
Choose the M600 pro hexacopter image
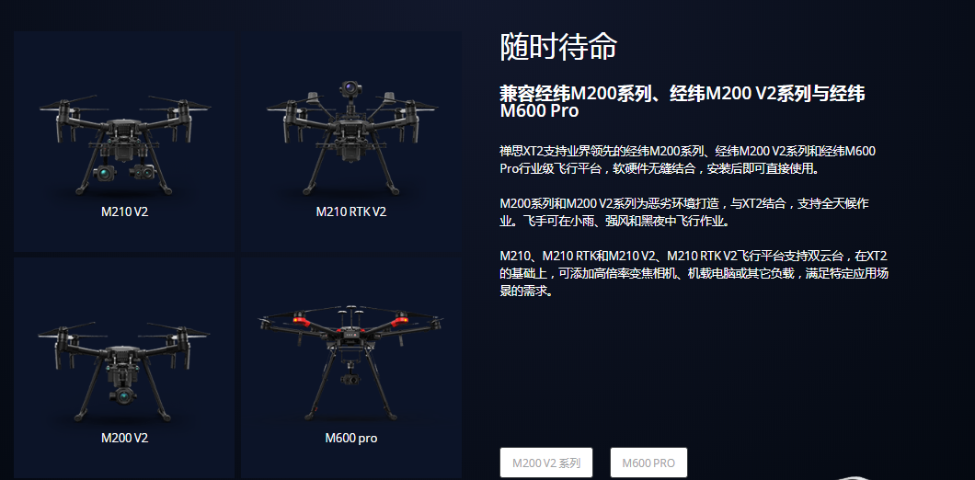(x=350, y=362)
